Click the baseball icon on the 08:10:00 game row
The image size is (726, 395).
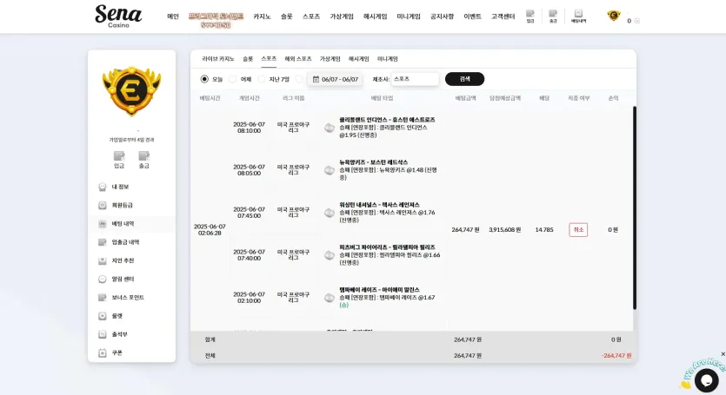point(330,128)
